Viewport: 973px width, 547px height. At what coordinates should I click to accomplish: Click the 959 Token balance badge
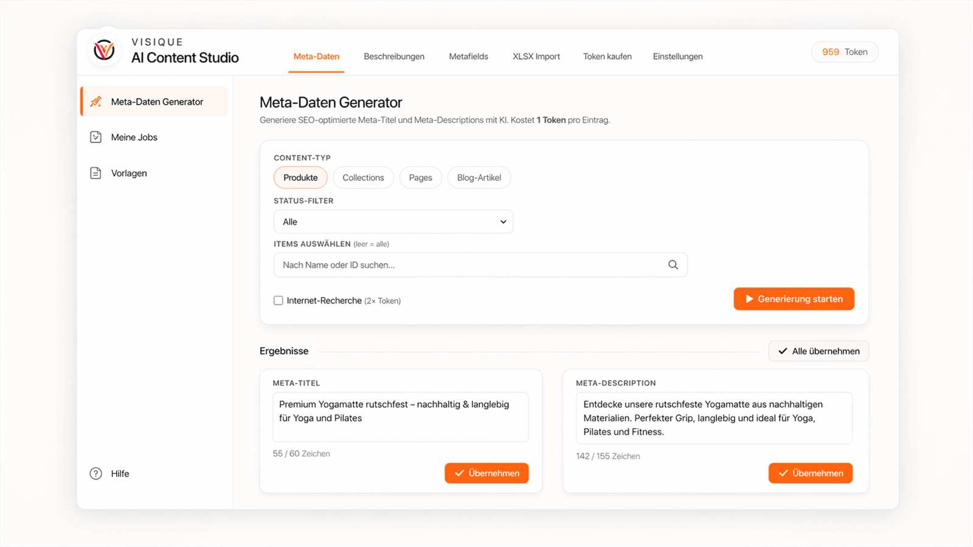click(x=845, y=52)
